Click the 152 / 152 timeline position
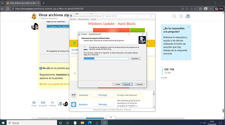225x125 pixels. (169, 69)
